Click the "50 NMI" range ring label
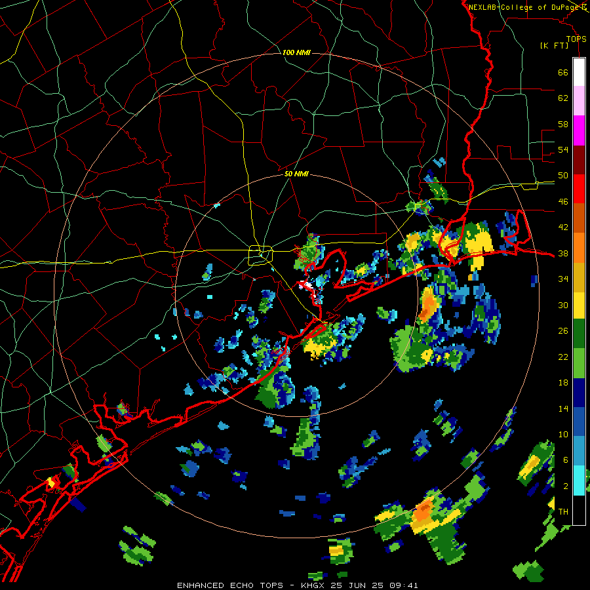This screenshot has width=590, height=590. click(x=296, y=174)
